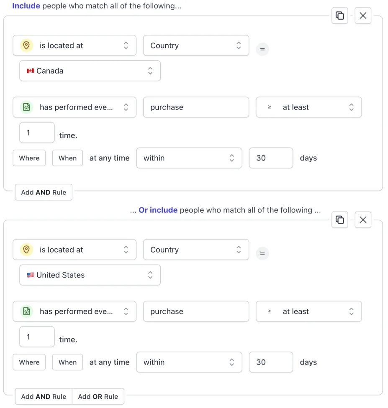Duplicate the Canada rule group with copy icon

point(339,15)
